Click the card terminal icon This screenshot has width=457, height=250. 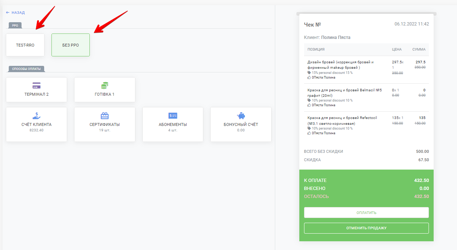tap(37, 86)
